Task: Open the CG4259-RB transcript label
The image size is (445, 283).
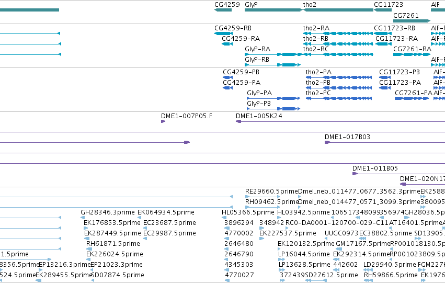Action: click(233, 28)
